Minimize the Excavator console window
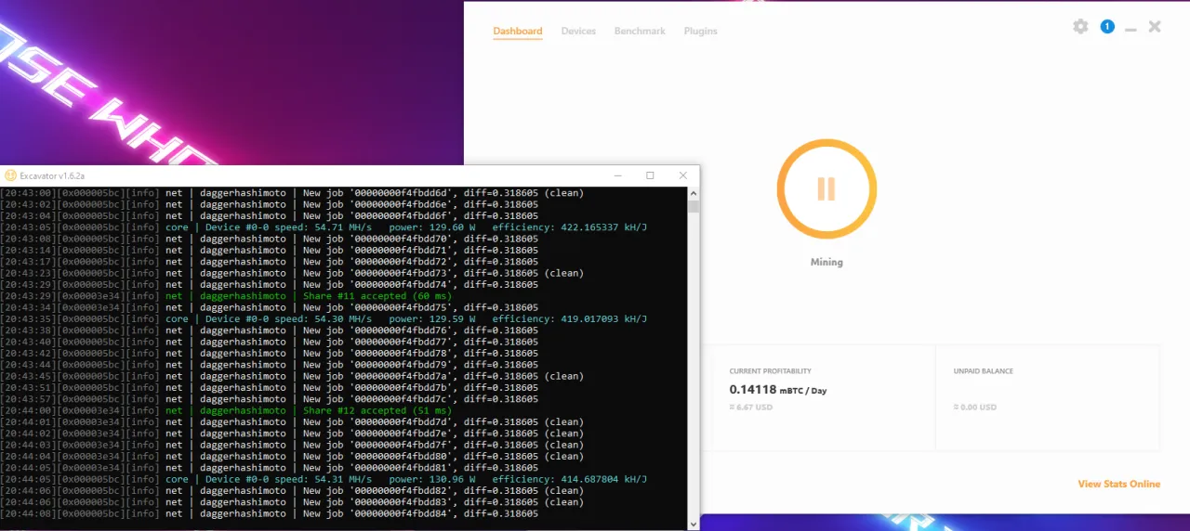The width and height of the screenshot is (1190, 531). click(x=615, y=175)
